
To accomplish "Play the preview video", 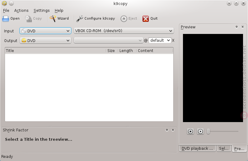I will 200,131.
